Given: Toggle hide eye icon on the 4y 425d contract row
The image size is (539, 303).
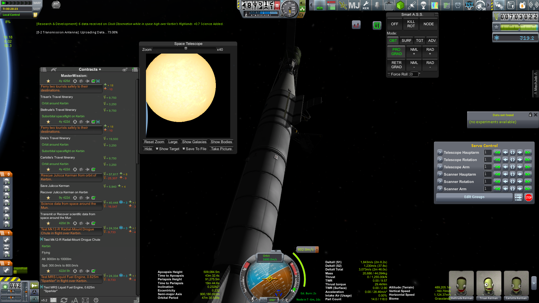Looking at the screenshot, I should (x=81, y=81).
